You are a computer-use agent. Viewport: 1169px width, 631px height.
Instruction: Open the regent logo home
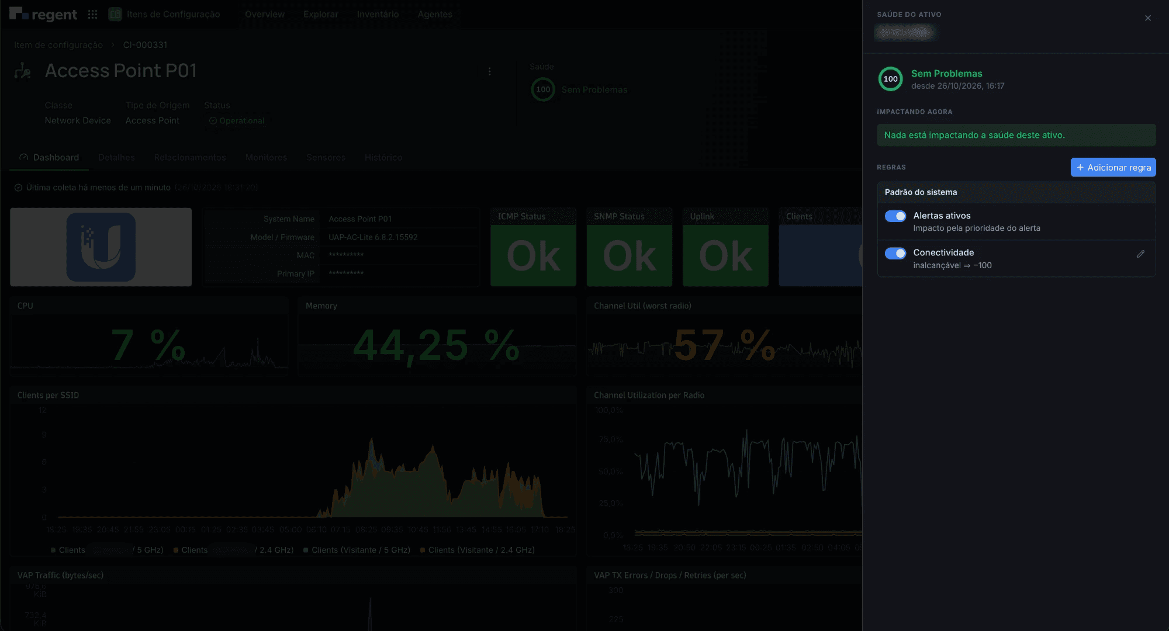[x=43, y=14]
